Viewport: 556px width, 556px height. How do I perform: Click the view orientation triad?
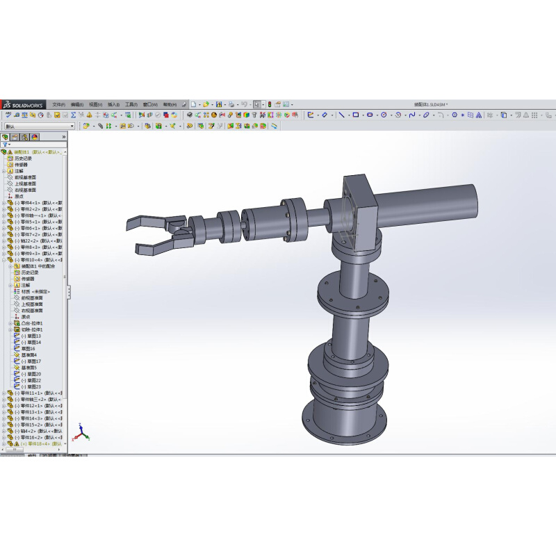(81, 432)
